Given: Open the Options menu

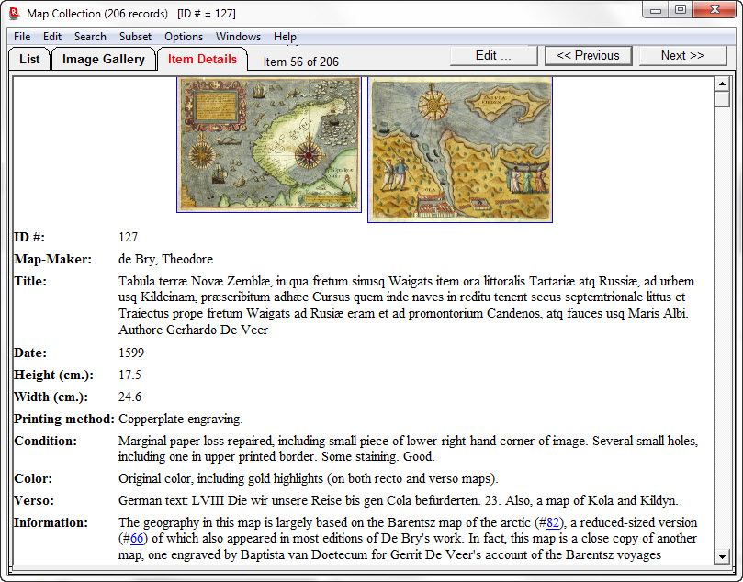Looking at the screenshot, I should tap(184, 37).
